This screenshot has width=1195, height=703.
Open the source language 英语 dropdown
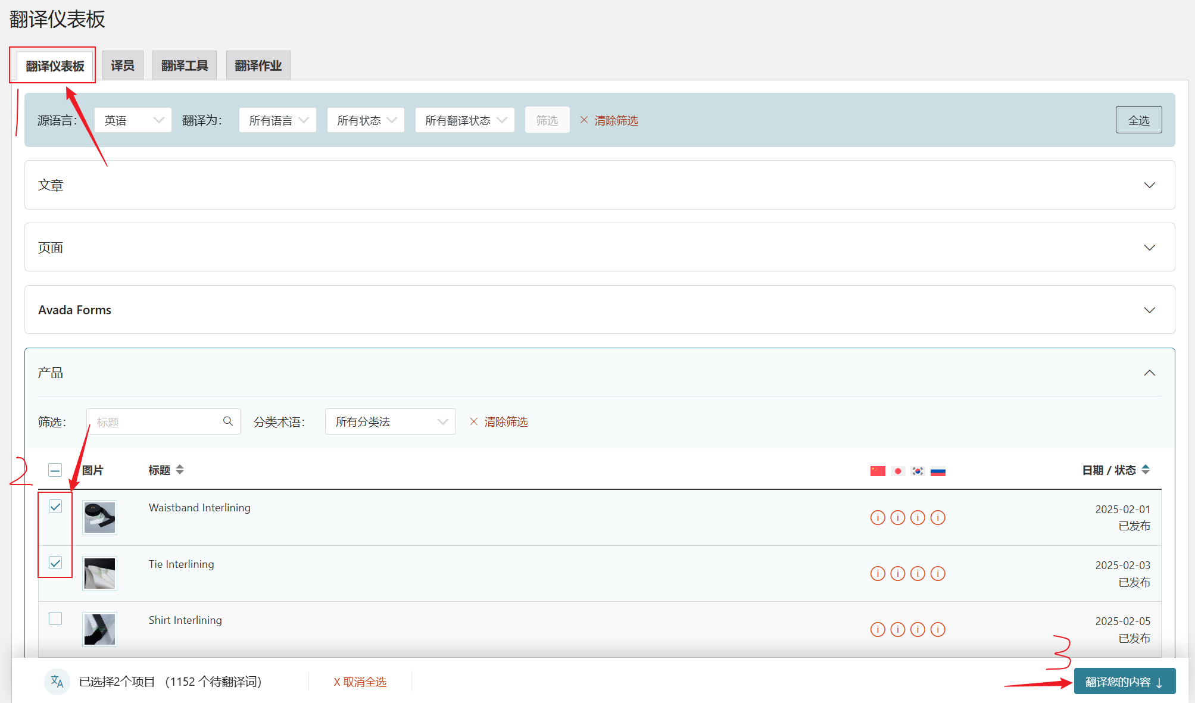click(x=133, y=120)
